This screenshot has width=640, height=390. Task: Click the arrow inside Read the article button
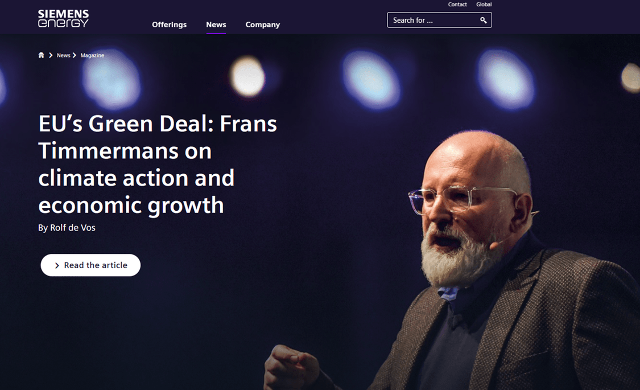[57, 265]
